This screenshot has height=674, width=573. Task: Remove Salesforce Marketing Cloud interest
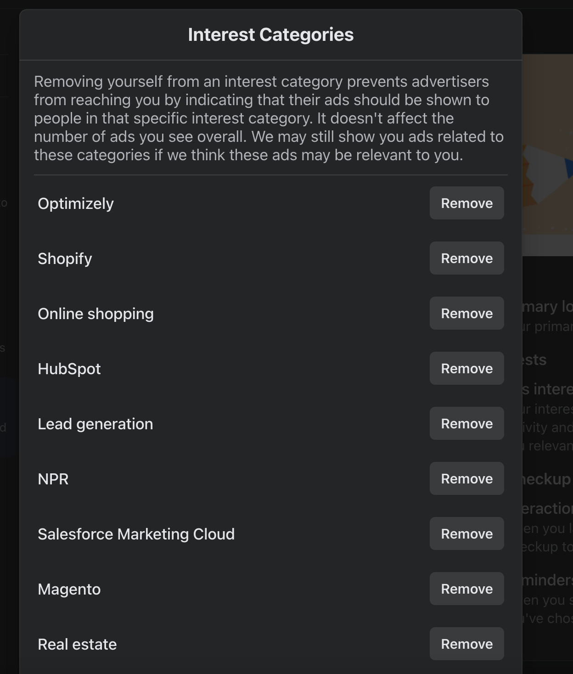pyautogui.click(x=466, y=534)
